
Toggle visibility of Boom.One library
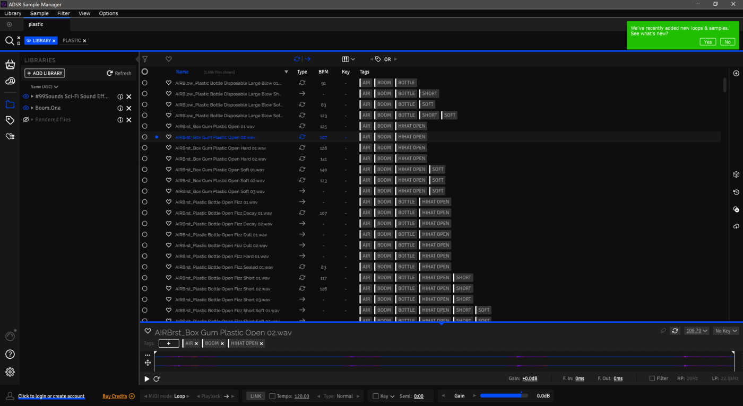tap(25, 108)
